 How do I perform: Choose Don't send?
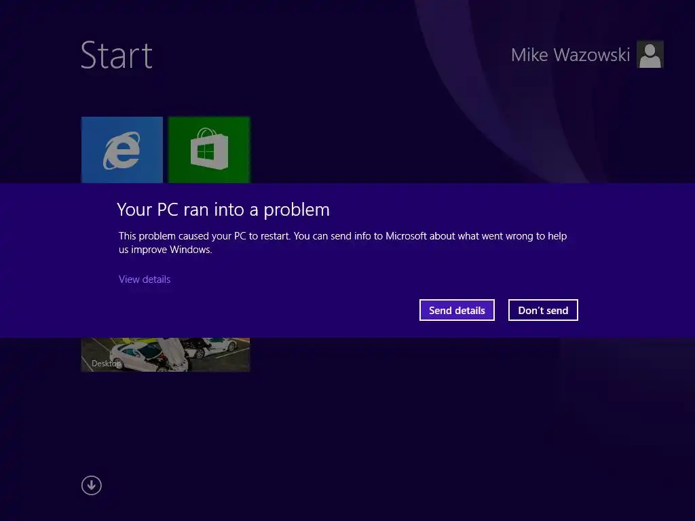[x=543, y=310]
